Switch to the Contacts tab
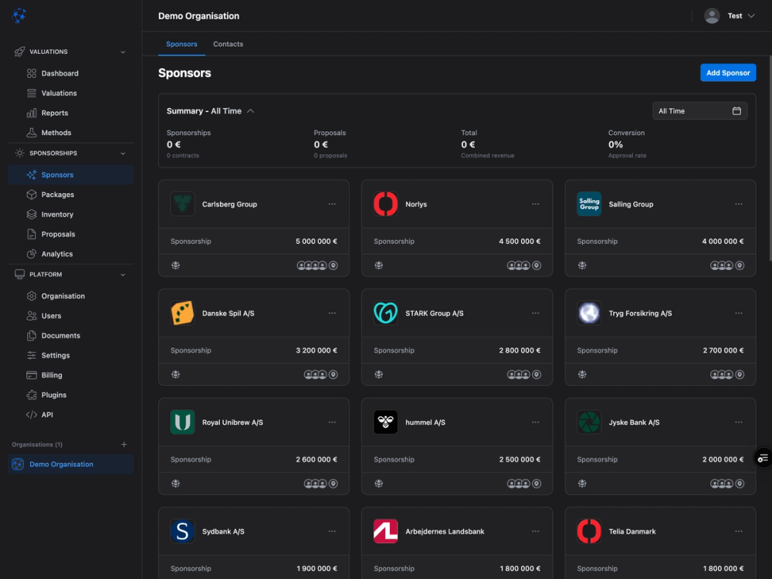 point(228,44)
